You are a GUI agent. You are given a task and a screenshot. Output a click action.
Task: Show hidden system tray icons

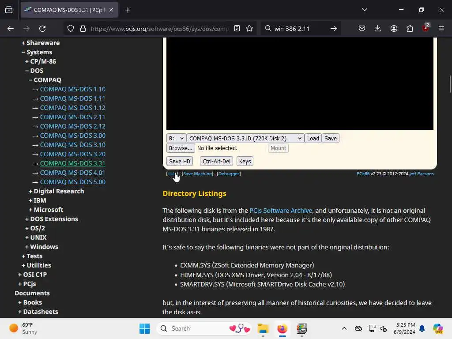[x=344, y=328]
